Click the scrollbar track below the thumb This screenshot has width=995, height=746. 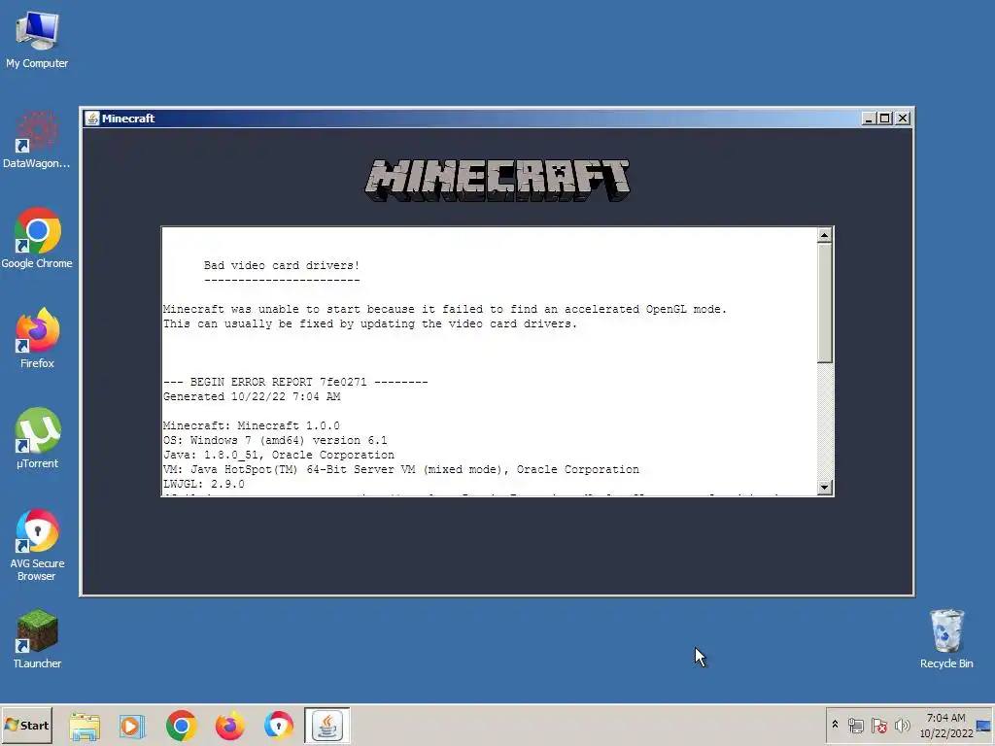pos(824,422)
